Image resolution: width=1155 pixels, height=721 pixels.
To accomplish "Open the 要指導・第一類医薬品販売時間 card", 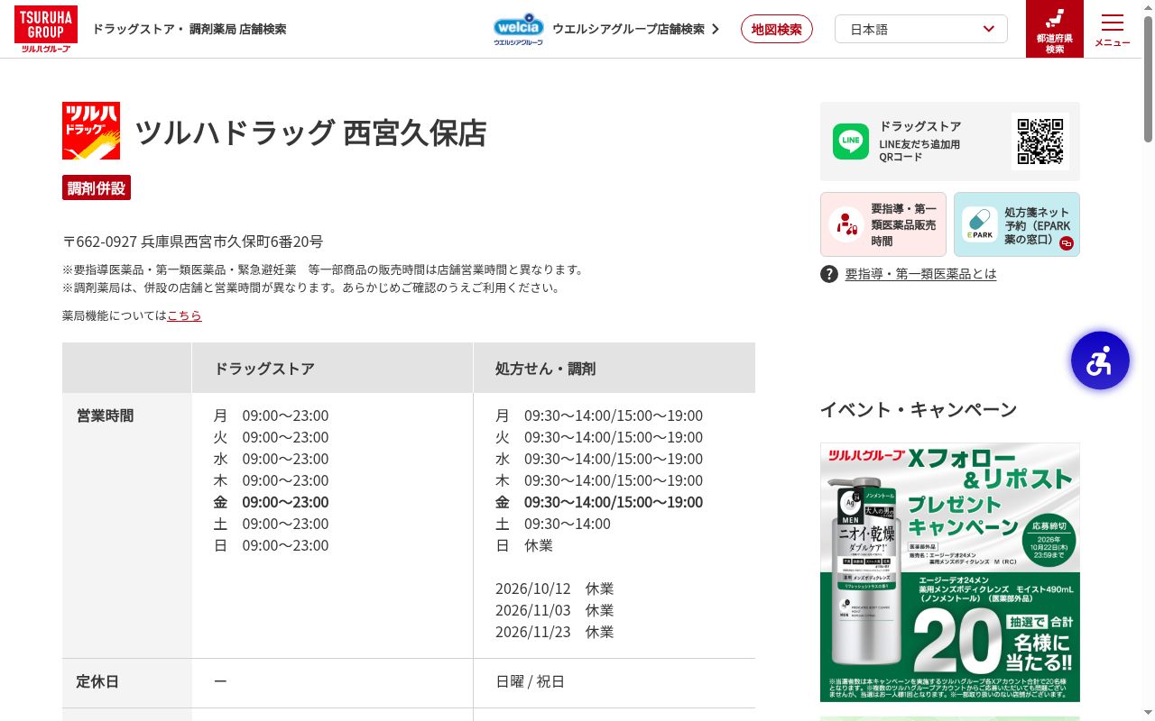I will coord(883,224).
